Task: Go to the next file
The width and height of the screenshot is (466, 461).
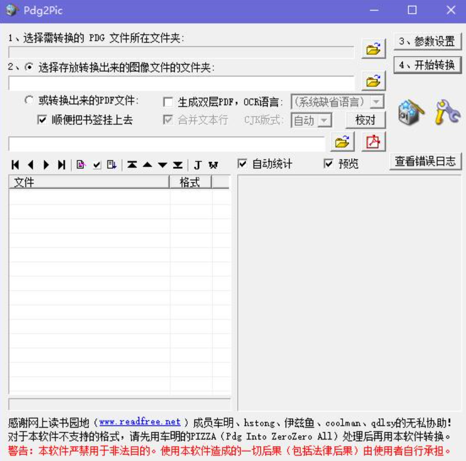Action: (46, 165)
